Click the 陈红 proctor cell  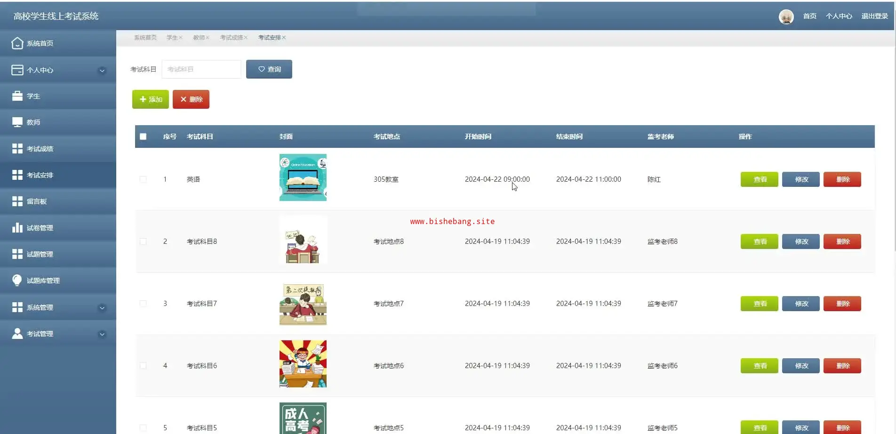point(654,179)
